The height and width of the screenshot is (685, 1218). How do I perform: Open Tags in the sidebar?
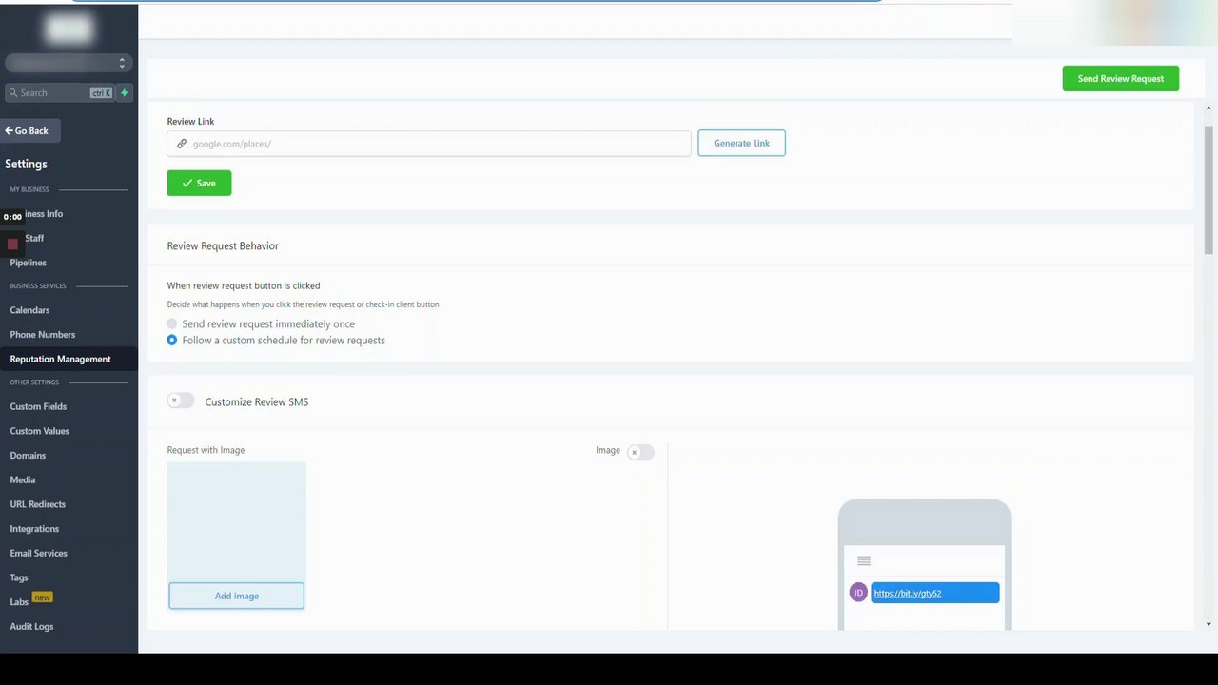19,577
